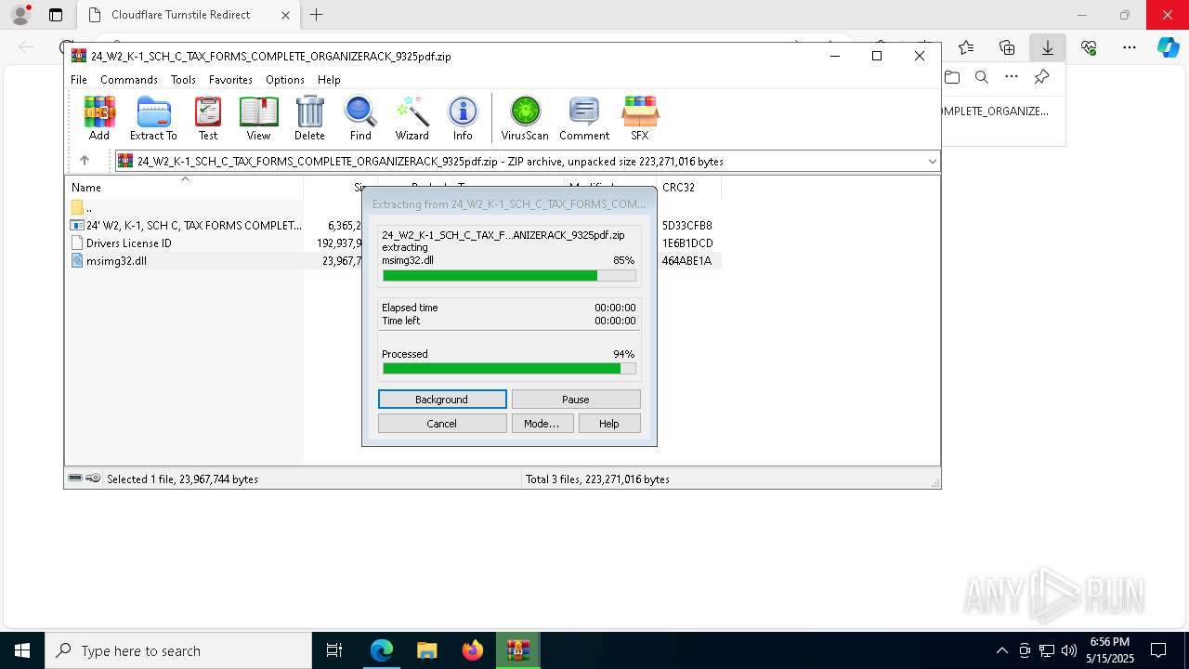Screen dimensions: 1189x669
Task: Click CRC32 value 5D33CFB8
Action: (x=686, y=225)
